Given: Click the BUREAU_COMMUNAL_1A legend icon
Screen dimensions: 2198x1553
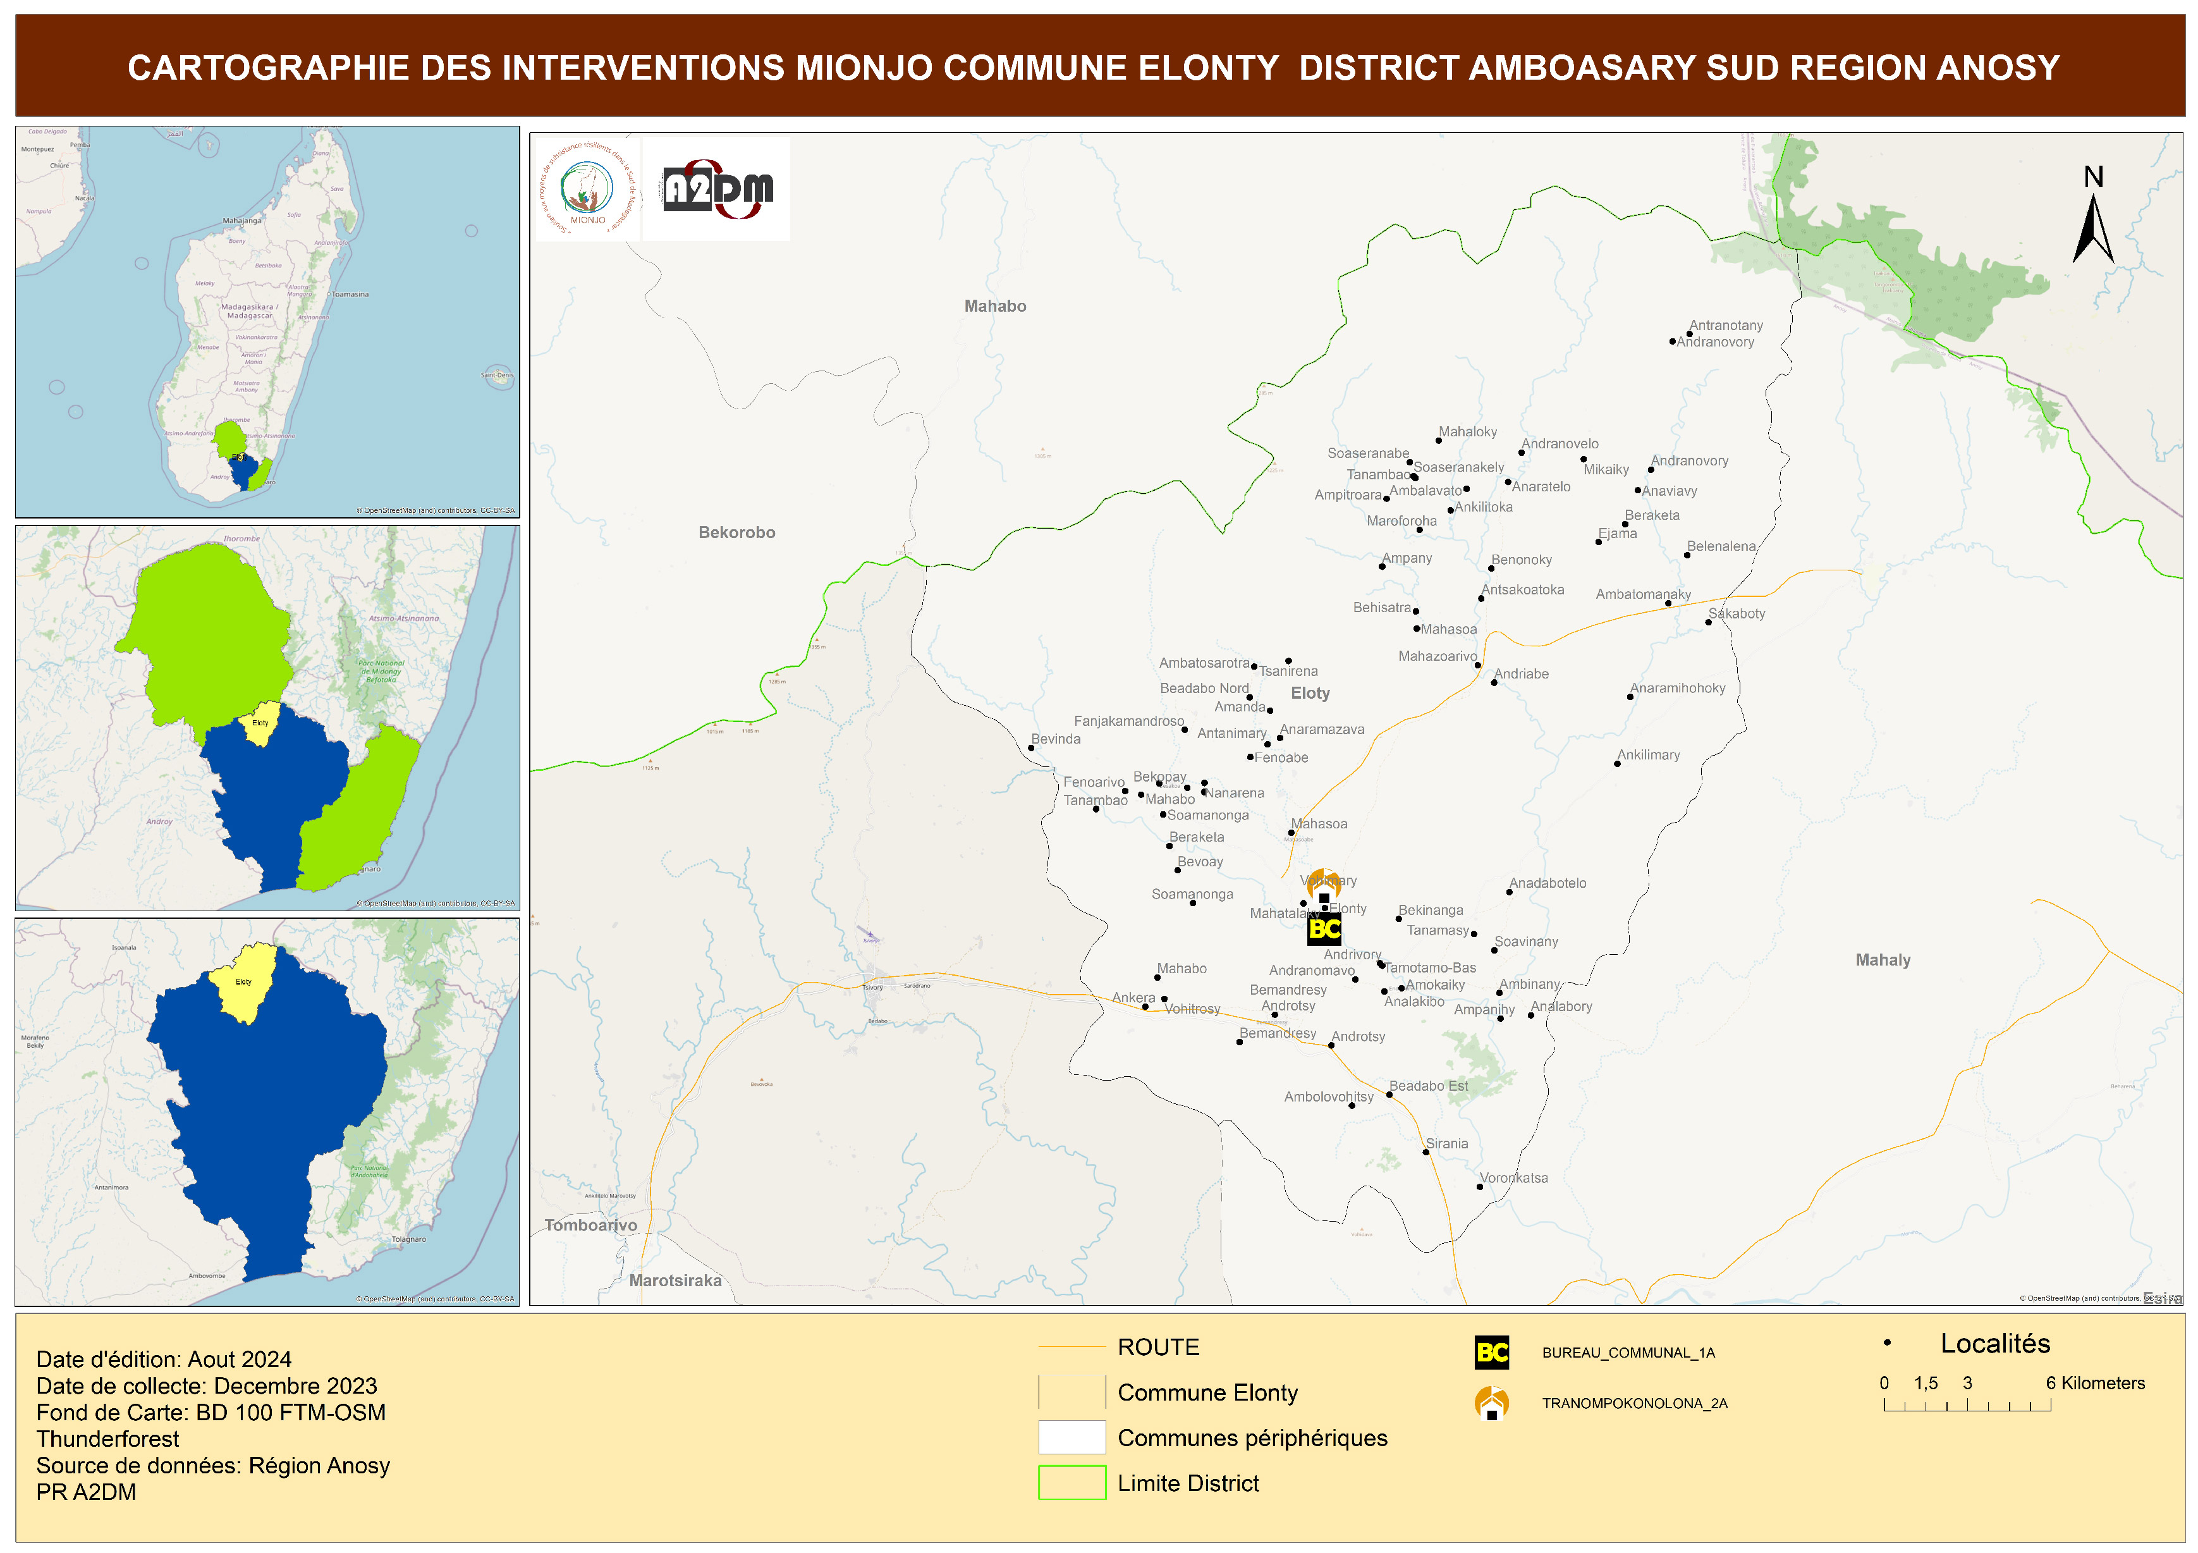Looking at the screenshot, I should point(1491,1352).
